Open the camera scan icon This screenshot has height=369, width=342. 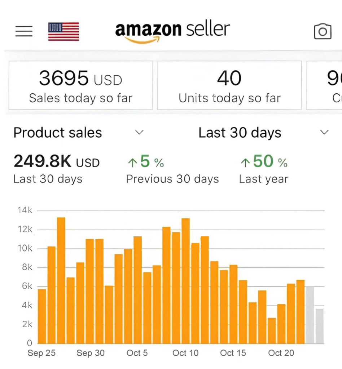coord(323,31)
